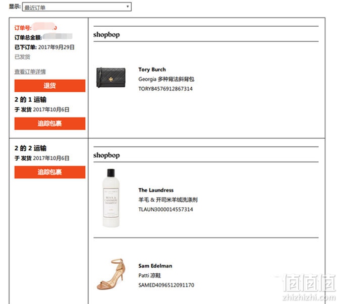Select the code TLAUN3000014557314

point(166,209)
